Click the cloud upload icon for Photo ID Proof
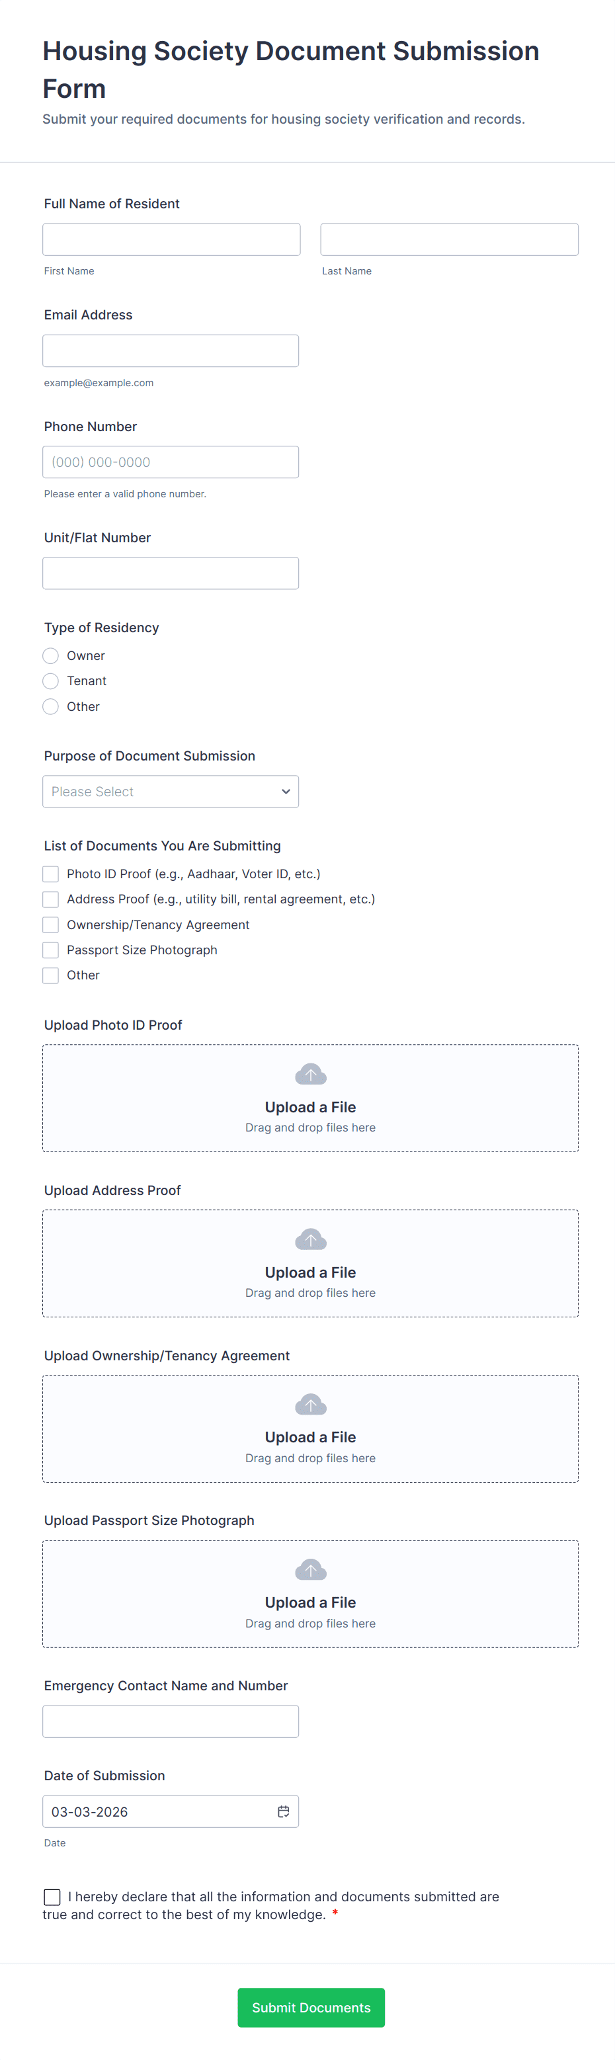This screenshot has width=615, height=2060. [310, 1074]
